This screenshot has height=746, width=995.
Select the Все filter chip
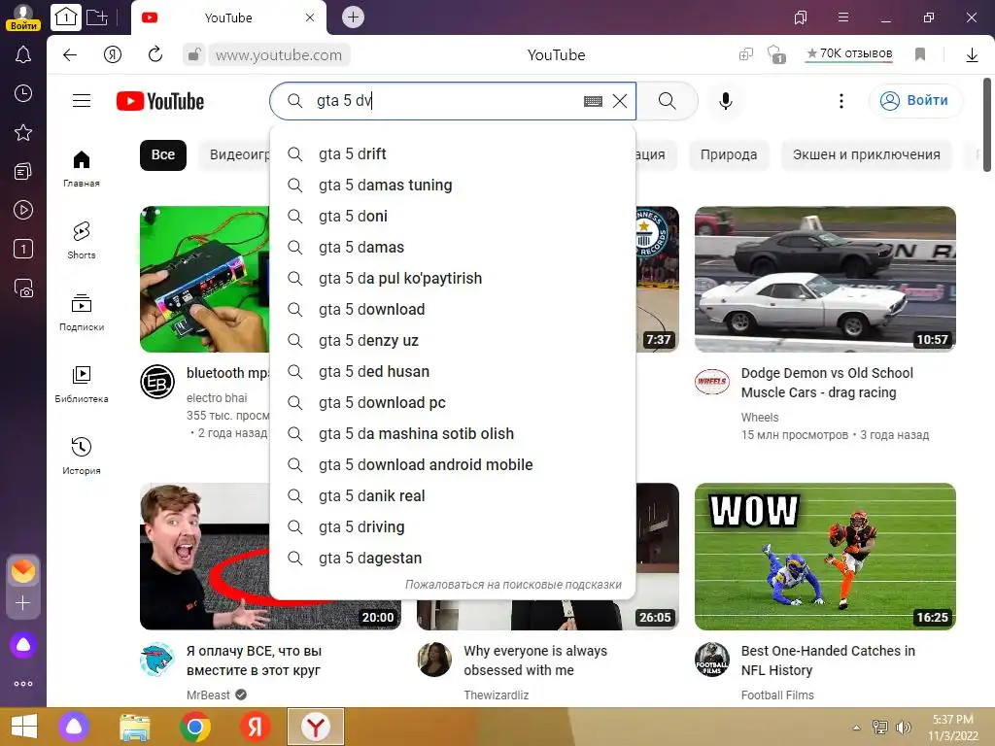[x=163, y=154]
